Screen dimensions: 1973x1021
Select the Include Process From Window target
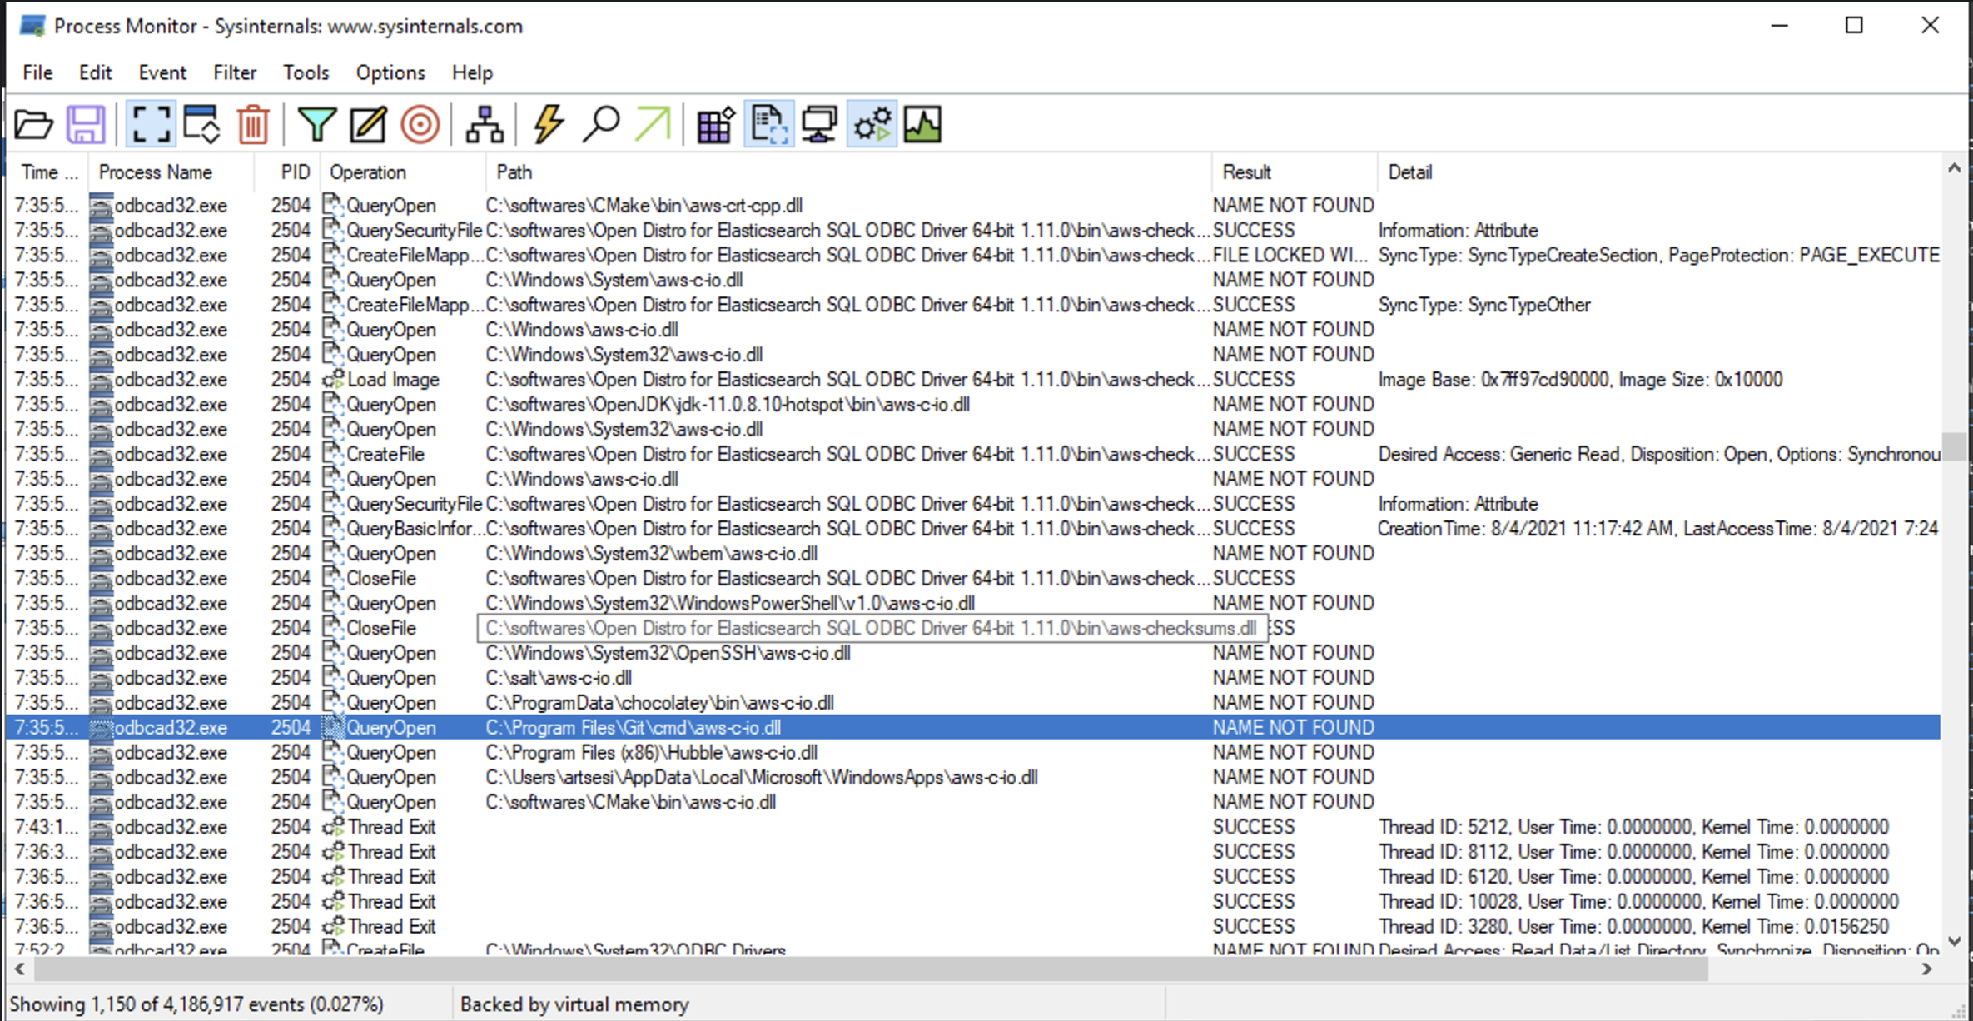tap(420, 125)
